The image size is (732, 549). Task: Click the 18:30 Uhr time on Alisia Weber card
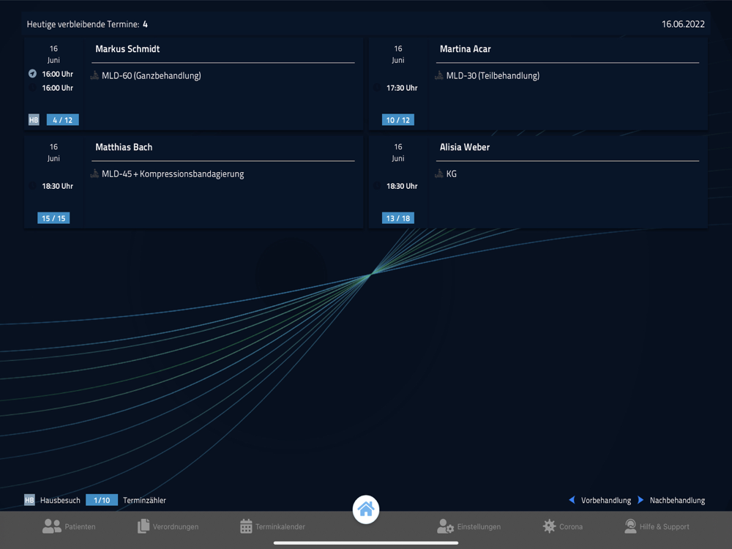(x=402, y=186)
